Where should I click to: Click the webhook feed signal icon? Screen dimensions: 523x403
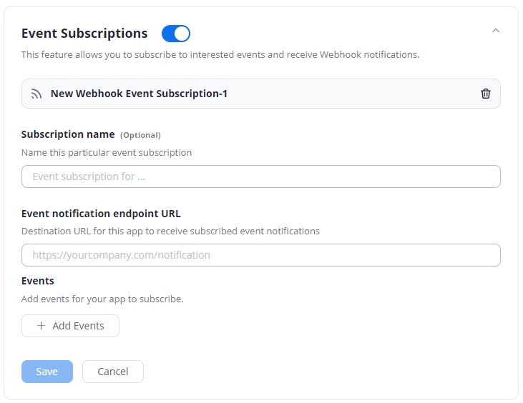click(x=36, y=94)
